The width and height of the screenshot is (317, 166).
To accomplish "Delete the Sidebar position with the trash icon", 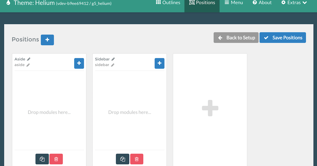I will pyautogui.click(x=137, y=159).
